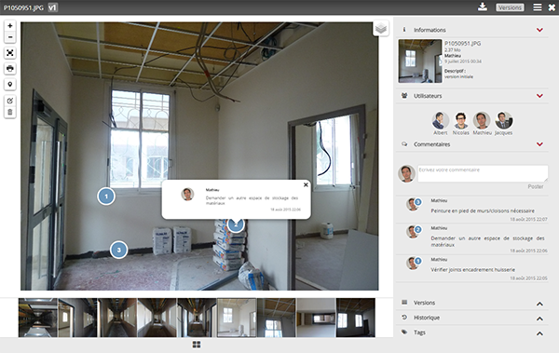This screenshot has width=559, height=353.
Task: Focus the comment input field
Action: (483, 173)
